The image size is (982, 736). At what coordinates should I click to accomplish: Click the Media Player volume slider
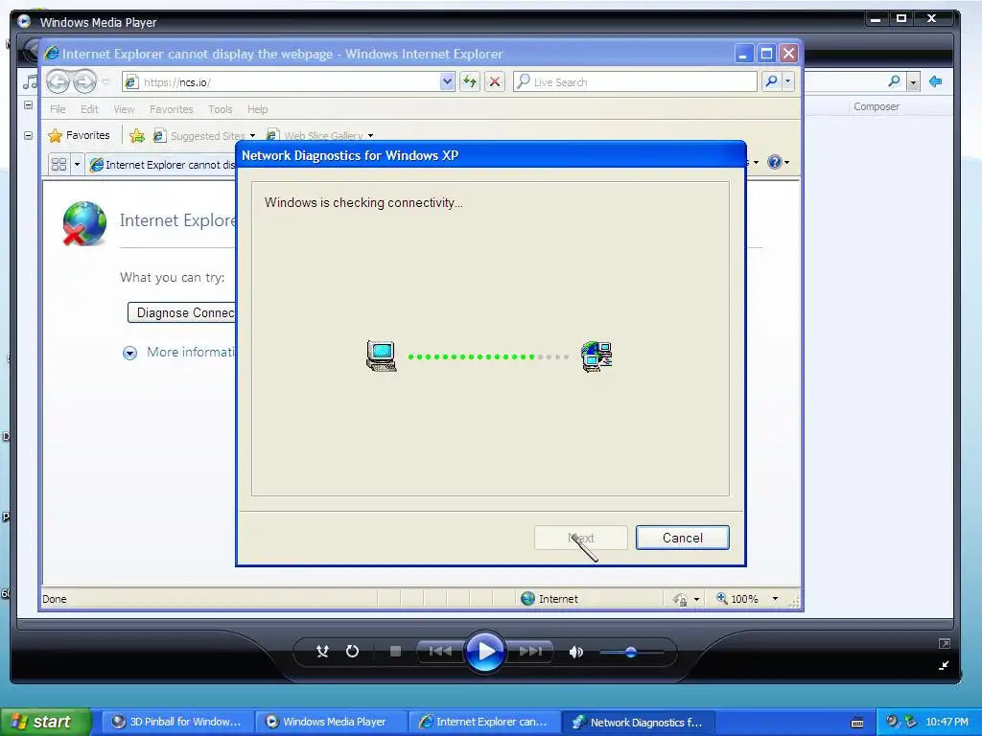631,652
